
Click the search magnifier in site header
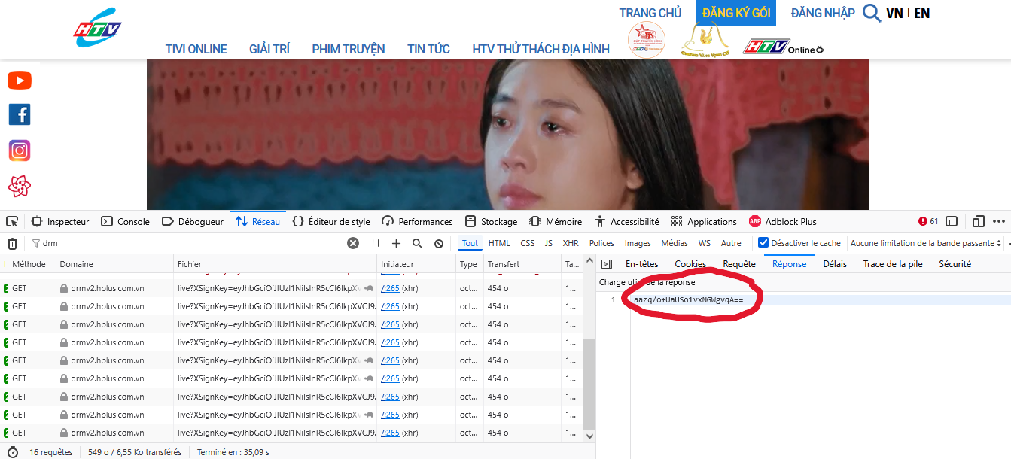point(872,13)
